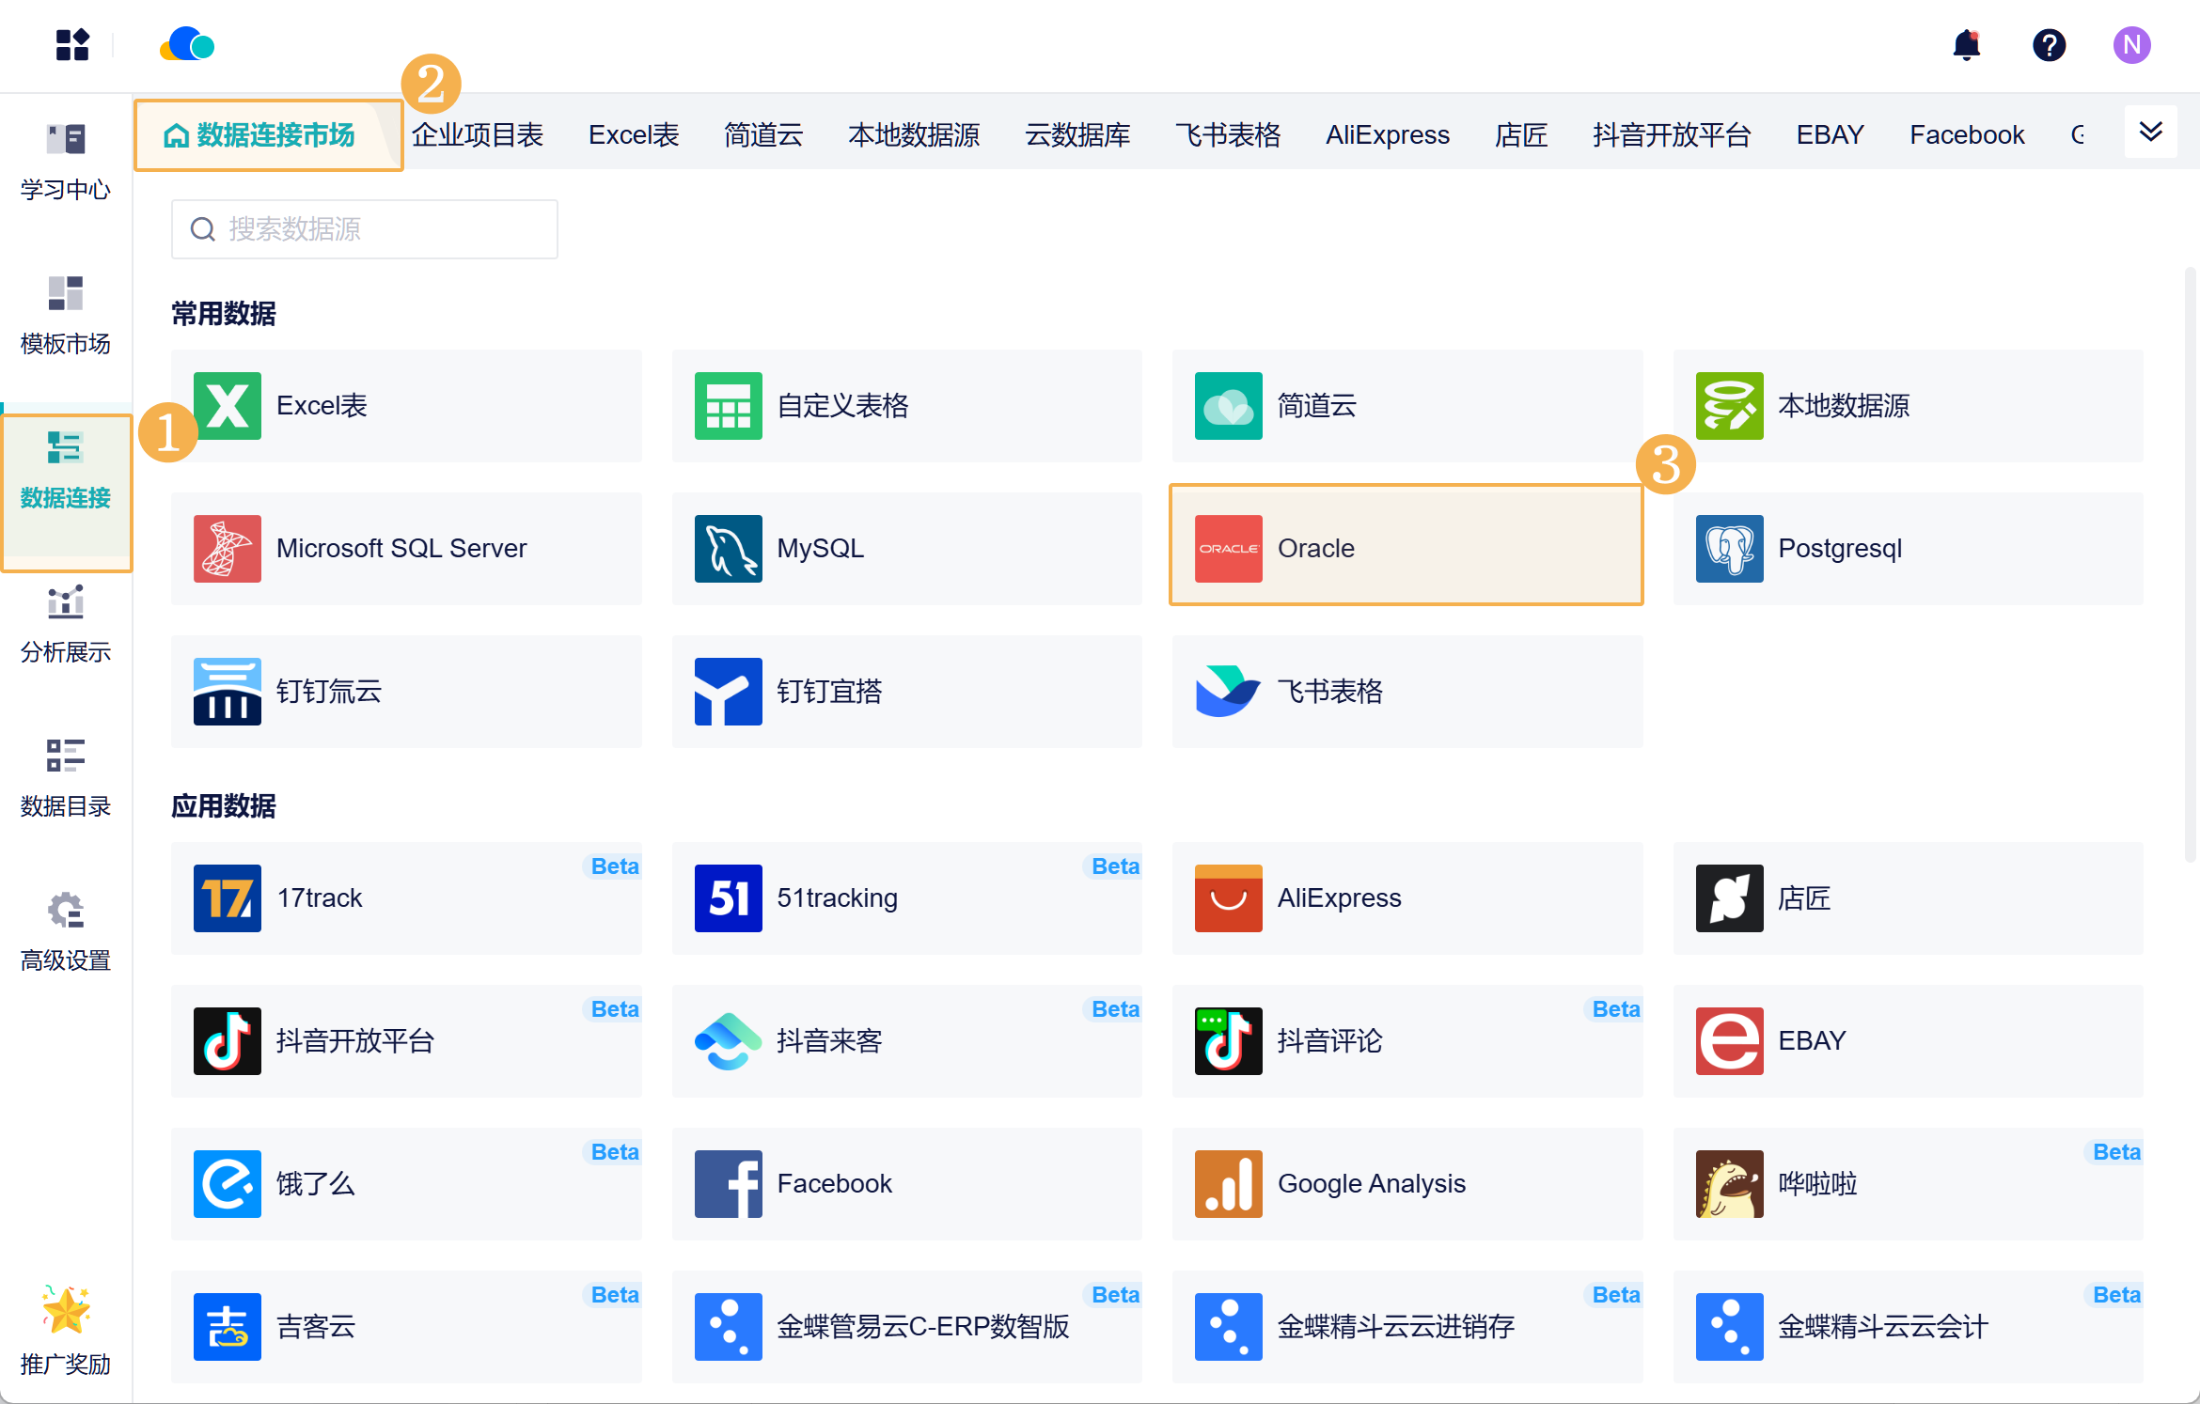Open 模板市场 in the sidebar

coord(66,317)
